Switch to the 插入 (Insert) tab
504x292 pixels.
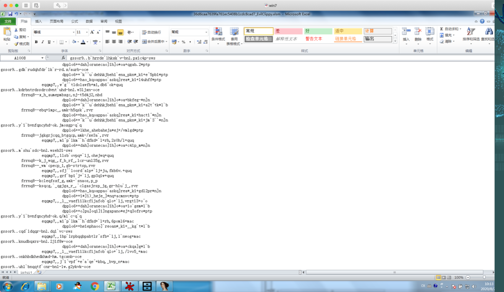(39, 21)
